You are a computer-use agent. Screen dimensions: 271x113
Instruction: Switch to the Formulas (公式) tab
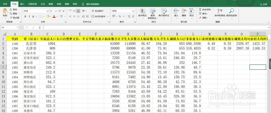tap(43, 4)
